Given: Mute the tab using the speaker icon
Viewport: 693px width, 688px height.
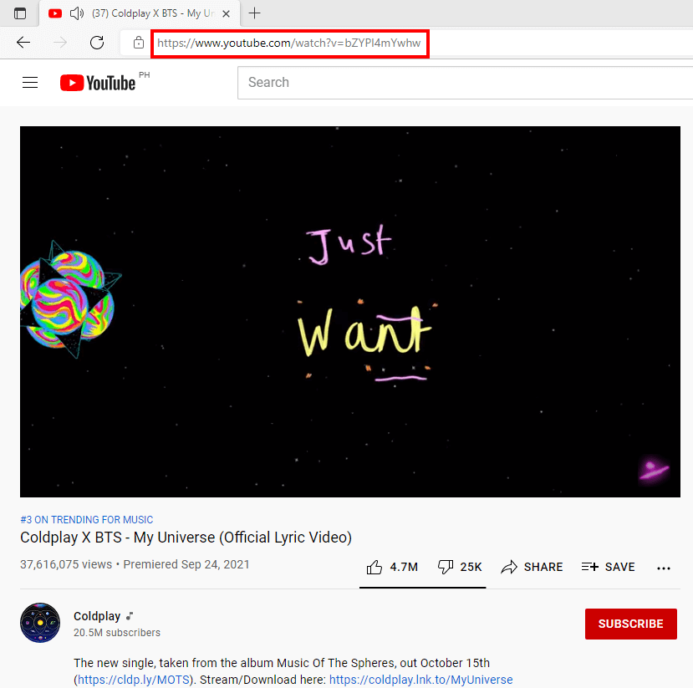Looking at the screenshot, I should click(77, 13).
